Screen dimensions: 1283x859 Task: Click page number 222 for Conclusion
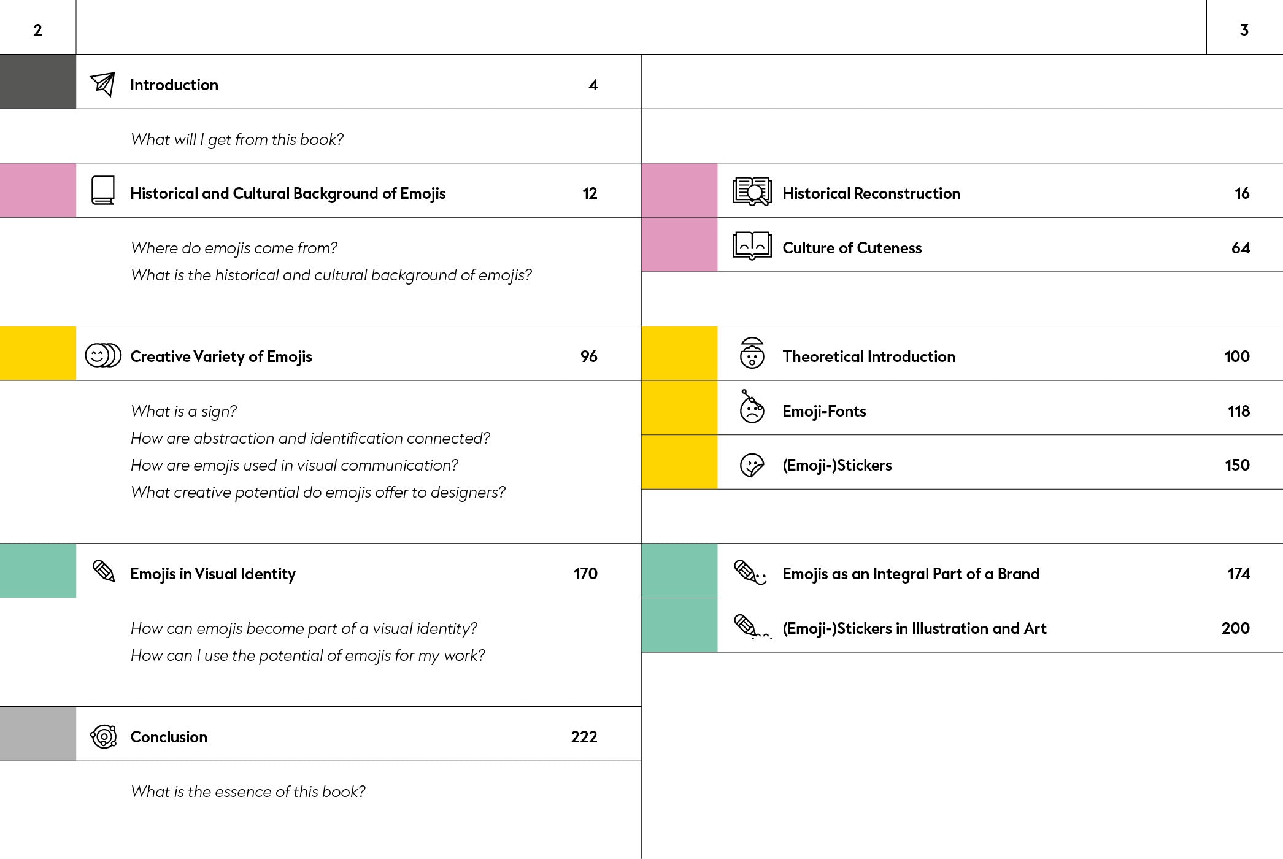[584, 737]
